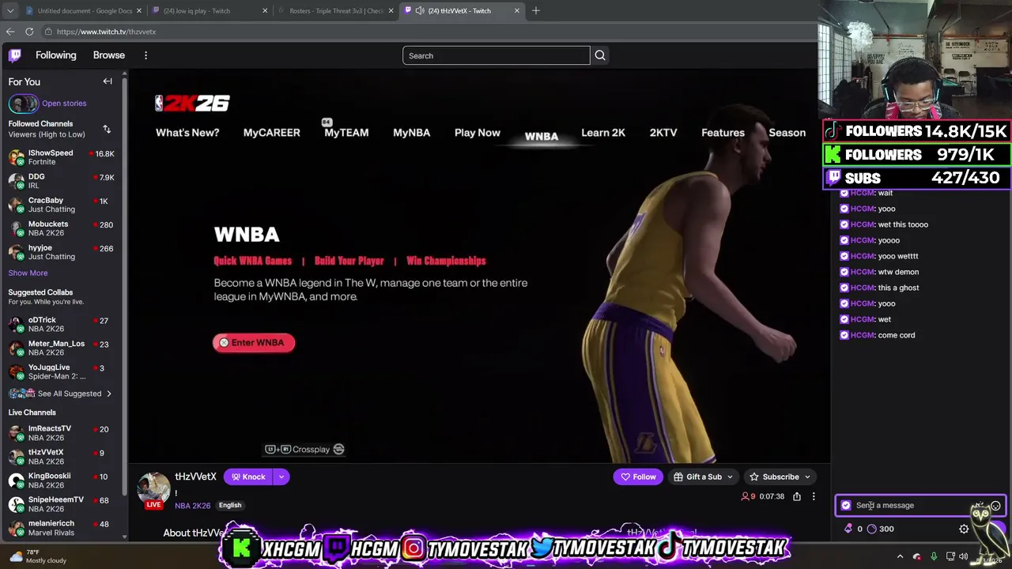
Task: Close the Rosters Triple Threat tab
Action: 391,10
